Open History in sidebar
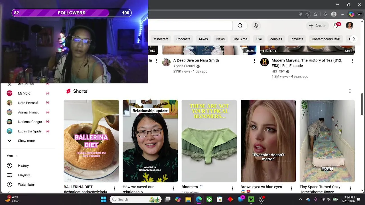This screenshot has width=365, height=205. [28, 166]
